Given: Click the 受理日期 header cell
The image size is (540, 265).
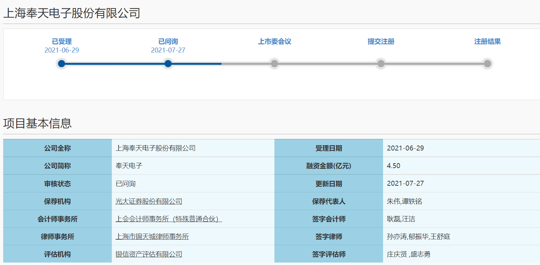Looking at the screenshot, I should click(x=329, y=148).
